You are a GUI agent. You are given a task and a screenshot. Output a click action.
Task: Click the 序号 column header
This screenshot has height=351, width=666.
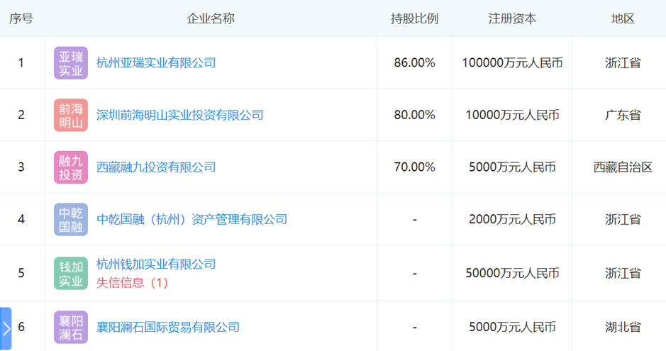[21, 18]
